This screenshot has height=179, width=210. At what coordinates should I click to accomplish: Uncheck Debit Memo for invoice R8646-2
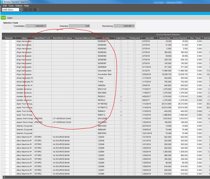121,111
